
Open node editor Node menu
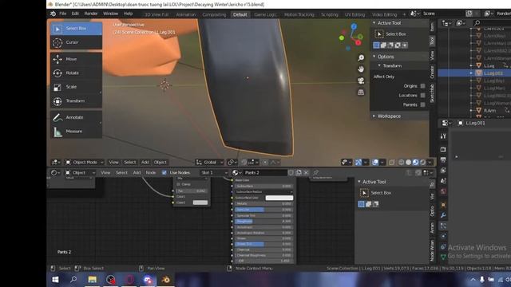(151, 172)
